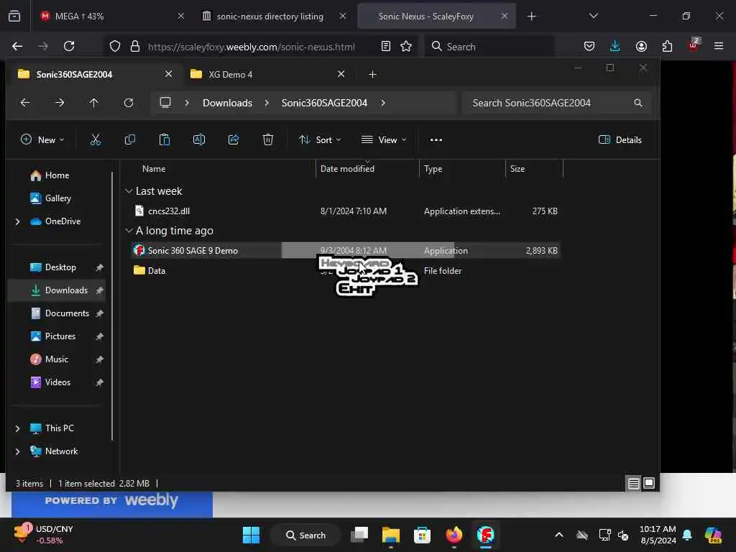The image size is (736, 552).
Task: Click the Firefox tracking protection shield icon
Action: (115, 46)
